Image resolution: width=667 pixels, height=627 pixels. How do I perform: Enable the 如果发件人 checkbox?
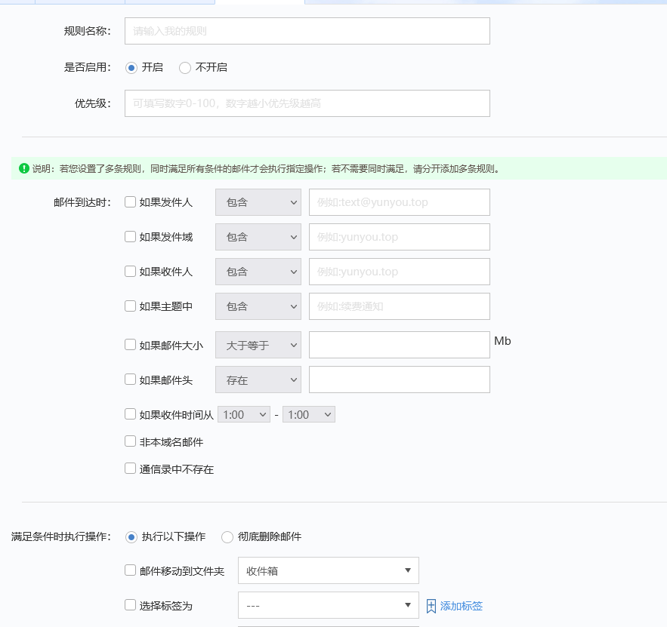[x=130, y=202]
